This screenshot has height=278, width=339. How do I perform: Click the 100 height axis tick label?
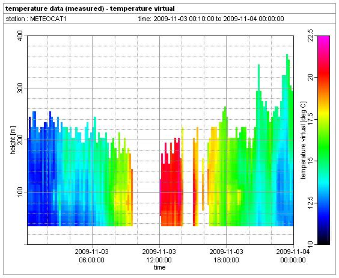click(20, 192)
